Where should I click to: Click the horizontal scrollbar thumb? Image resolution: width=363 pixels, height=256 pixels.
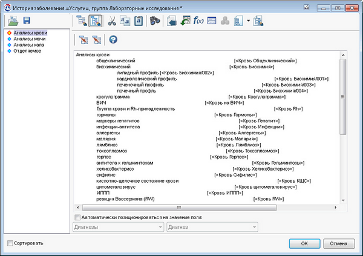(179, 208)
